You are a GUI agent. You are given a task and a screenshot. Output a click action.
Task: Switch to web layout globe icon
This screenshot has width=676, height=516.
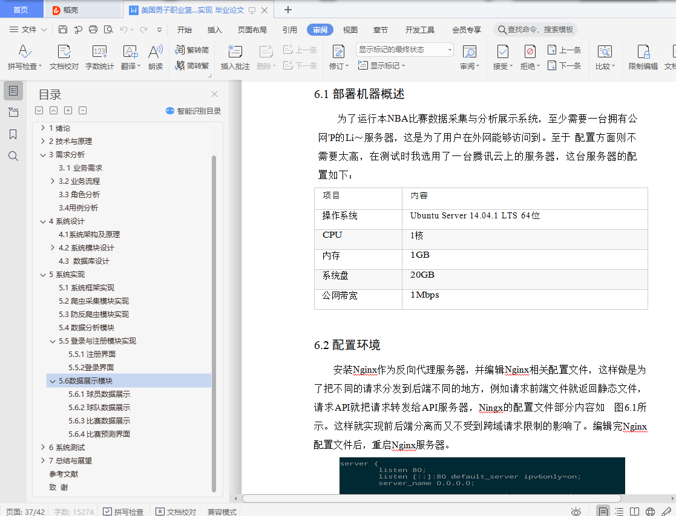650,512
